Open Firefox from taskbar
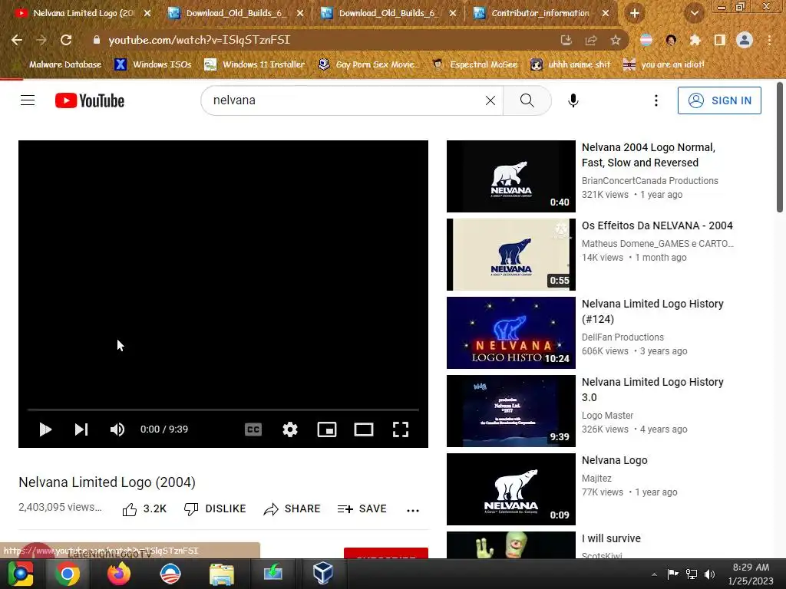 coord(119,574)
